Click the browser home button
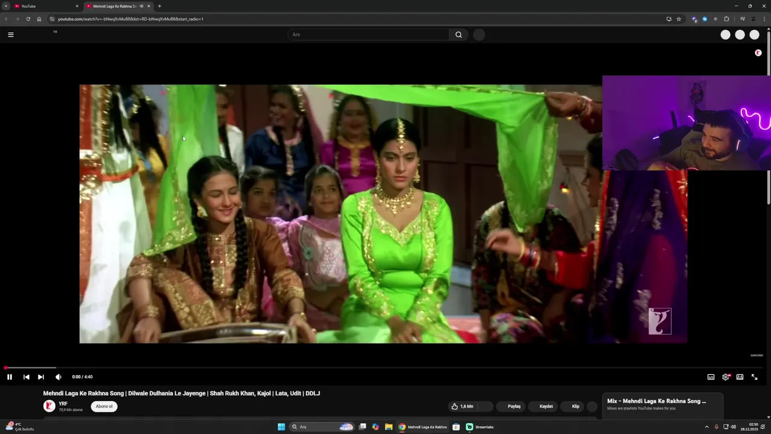The image size is (771, 434). [x=39, y=19]
